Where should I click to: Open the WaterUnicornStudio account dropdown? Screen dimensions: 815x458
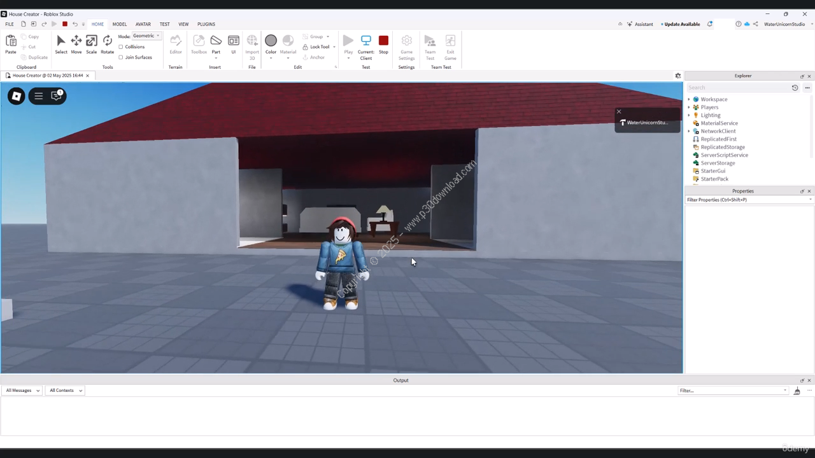coord(788,24)
